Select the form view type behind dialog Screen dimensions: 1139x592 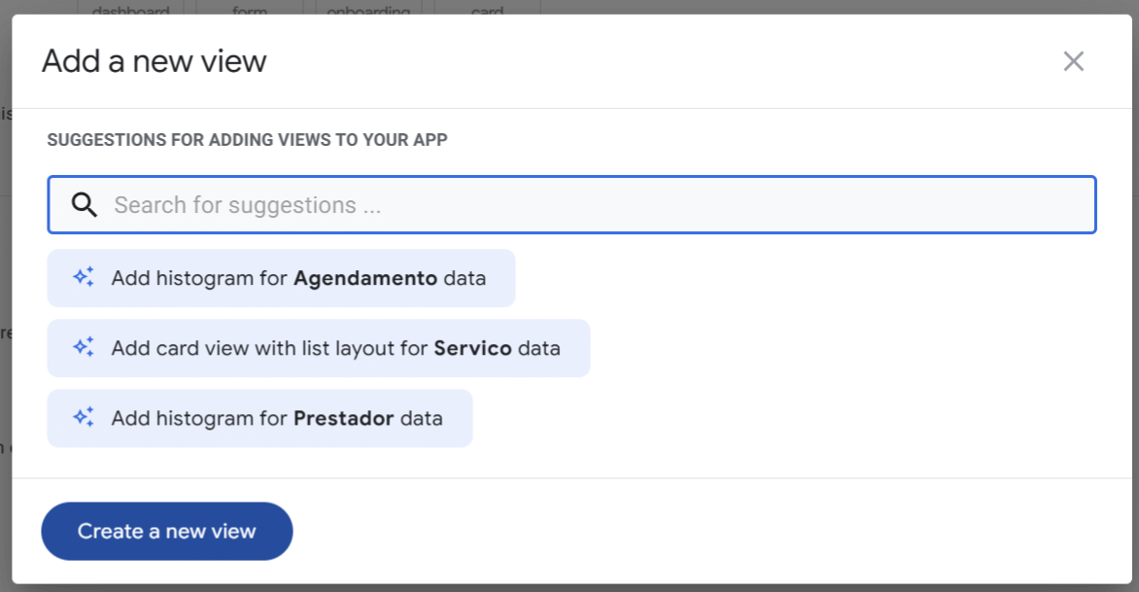pos(250,10)
